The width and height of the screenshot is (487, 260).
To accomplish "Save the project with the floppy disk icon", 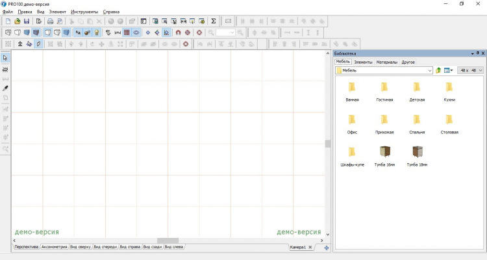I will [x=27, y=21].
